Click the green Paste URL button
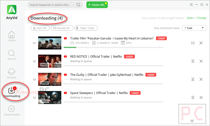This screenshot has width=210, height=126. [x=97, y=5]
